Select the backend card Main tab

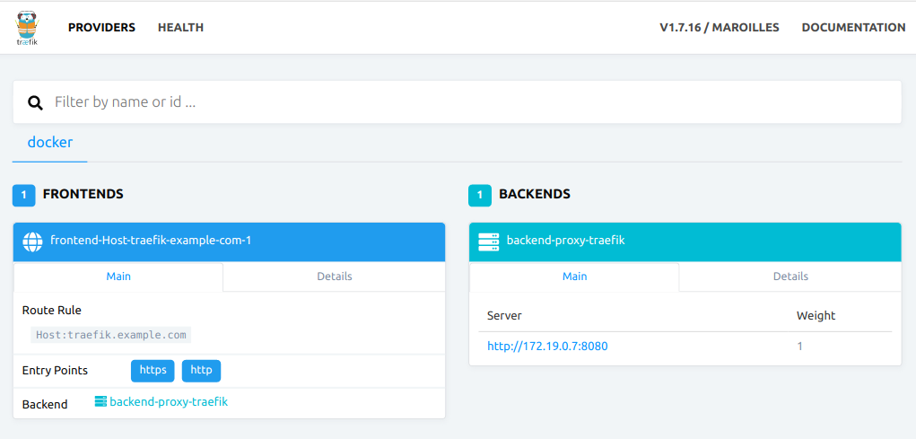coord(574,277)
